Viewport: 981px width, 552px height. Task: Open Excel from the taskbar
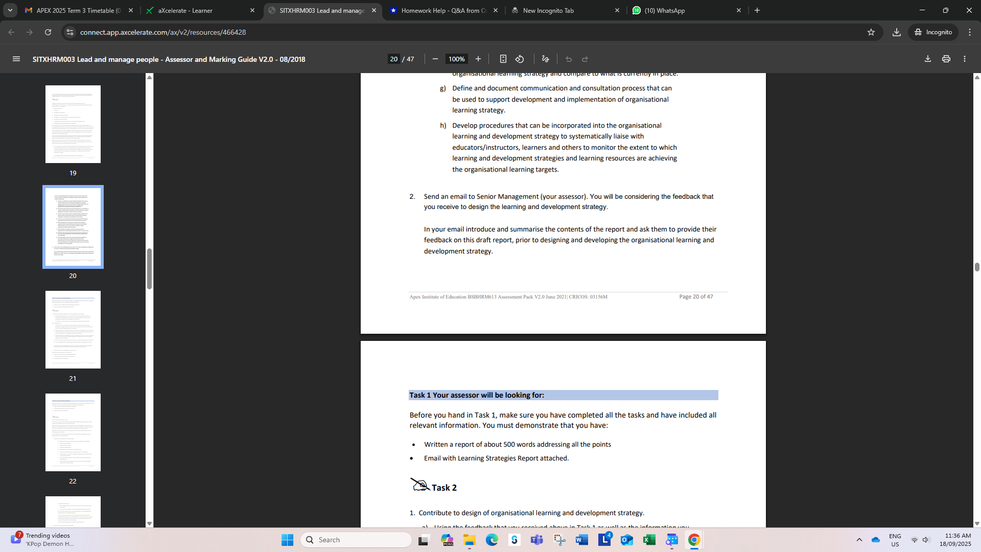[649, 540]
